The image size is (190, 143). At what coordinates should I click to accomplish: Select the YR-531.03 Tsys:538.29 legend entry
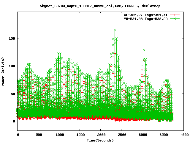coord(145,19)
